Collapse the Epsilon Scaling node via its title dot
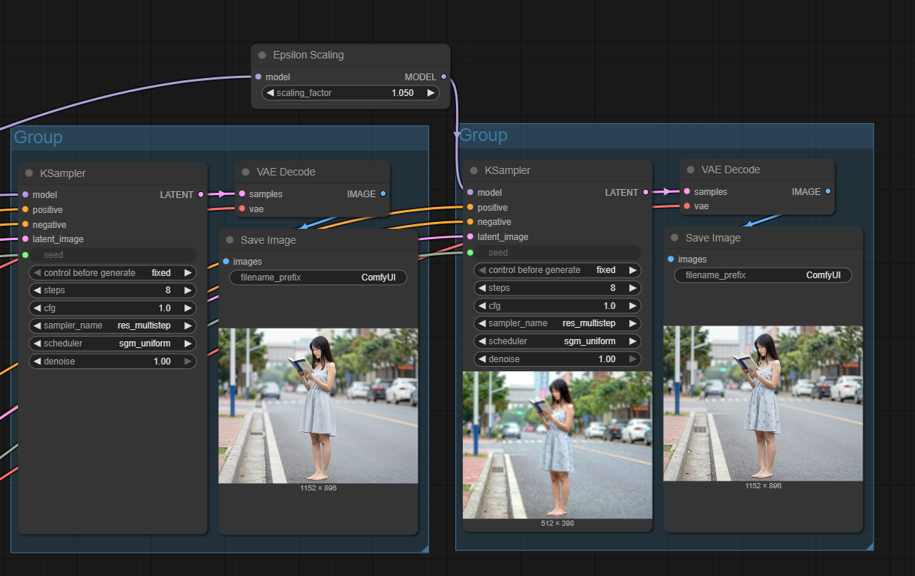 (x=262, y=55)
